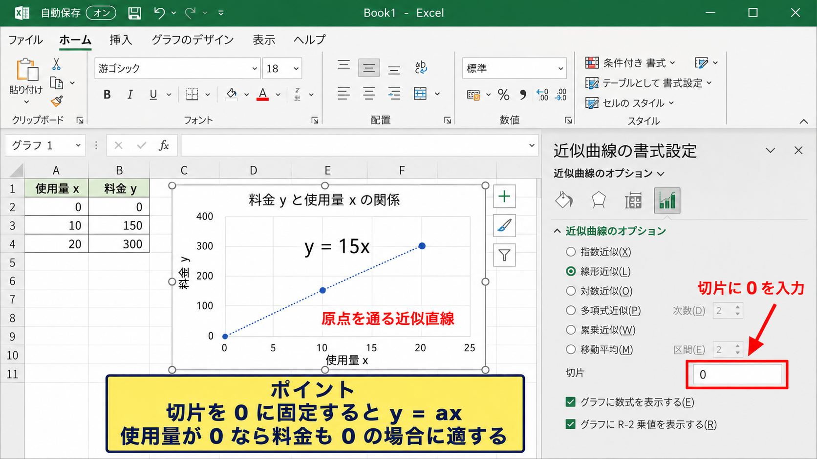Image resolution: width=817 pixels, height=459 pixels.
Task: Switch to グラフのデザイン tab
Action: [193, 40]
